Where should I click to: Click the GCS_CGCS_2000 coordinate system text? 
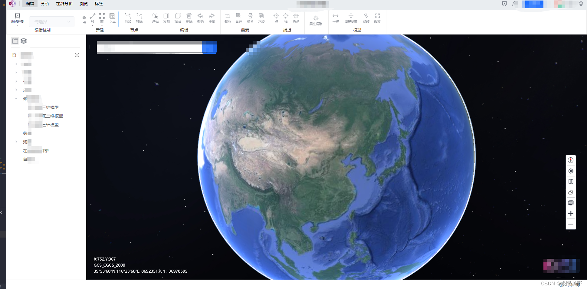110,265
